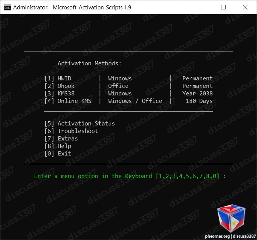257x240 pixels.
Task: Click the phcorner.org | discuss3387 caption
Action: [x=230, y=236]
